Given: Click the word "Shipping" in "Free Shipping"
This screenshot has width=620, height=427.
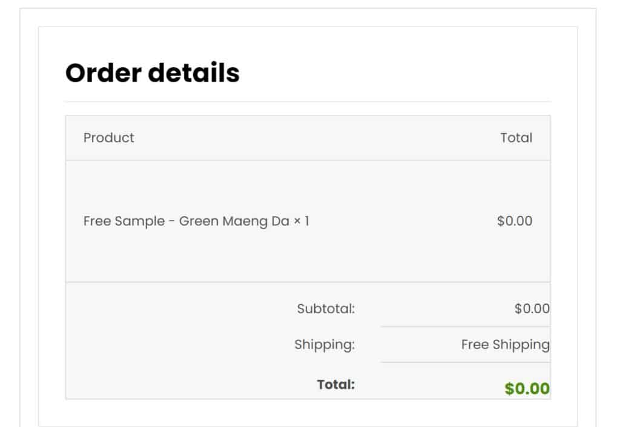Looking at the screenshot, I should (x=521, y=345).
